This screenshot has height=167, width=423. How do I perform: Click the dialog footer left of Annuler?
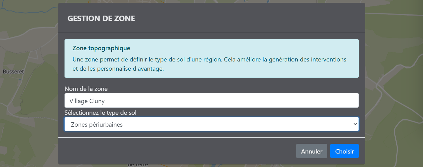(x=175, y=151)
